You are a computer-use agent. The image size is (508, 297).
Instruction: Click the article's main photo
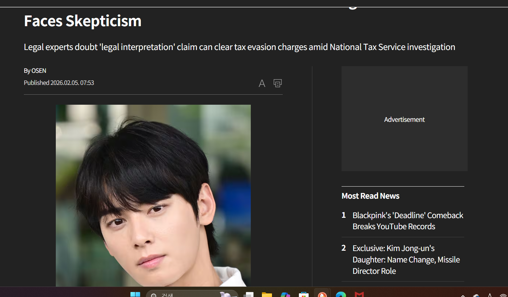tap(153, 195)
